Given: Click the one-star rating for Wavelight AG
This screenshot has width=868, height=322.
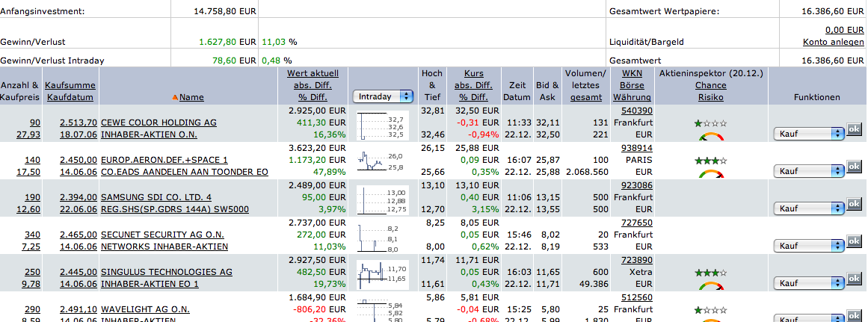Looking at the screenshot, I should [710, 309].
